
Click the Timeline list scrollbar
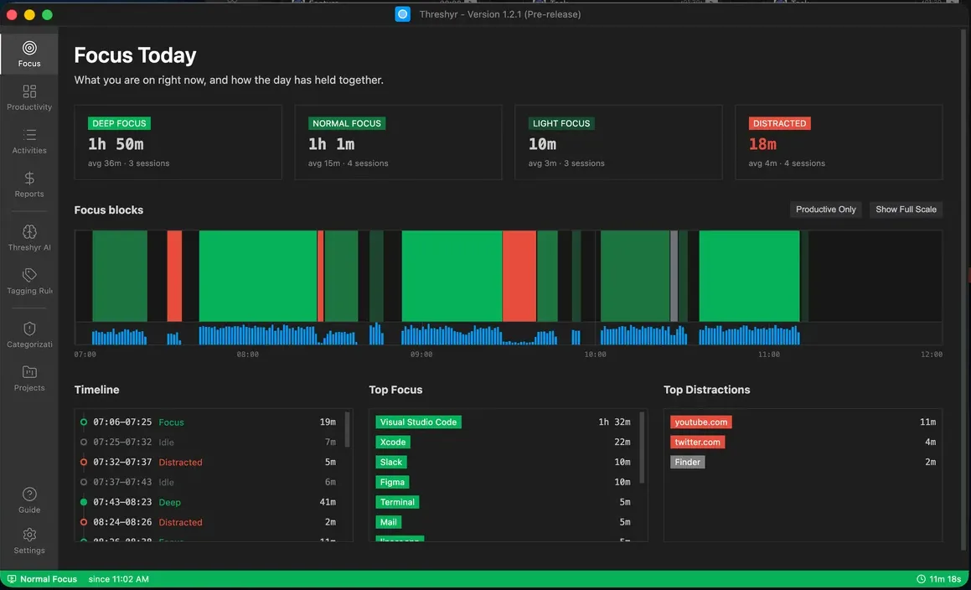[347, 429]
